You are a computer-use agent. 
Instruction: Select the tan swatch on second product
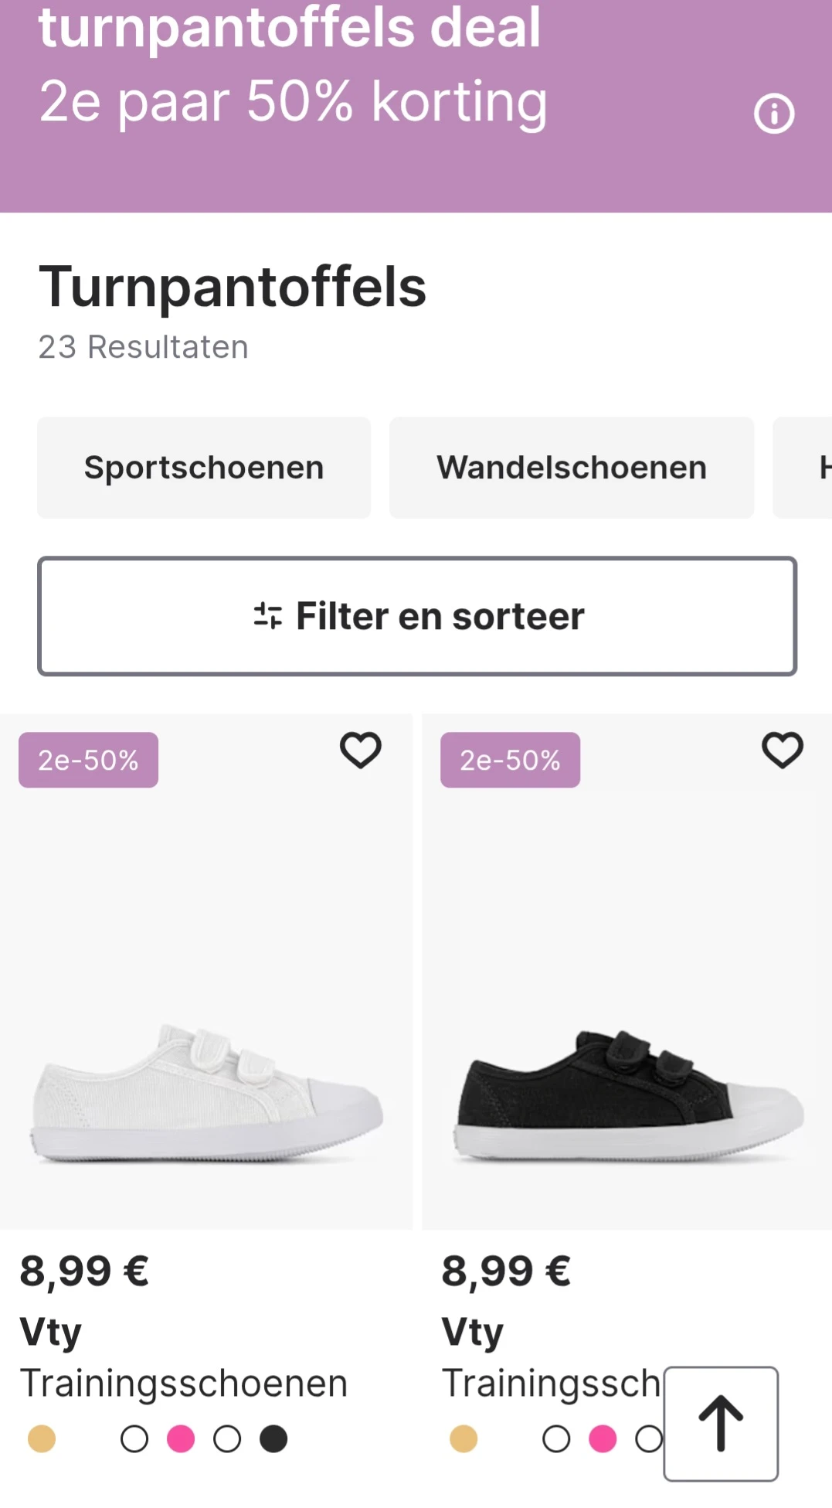[x=464, y=1438]
